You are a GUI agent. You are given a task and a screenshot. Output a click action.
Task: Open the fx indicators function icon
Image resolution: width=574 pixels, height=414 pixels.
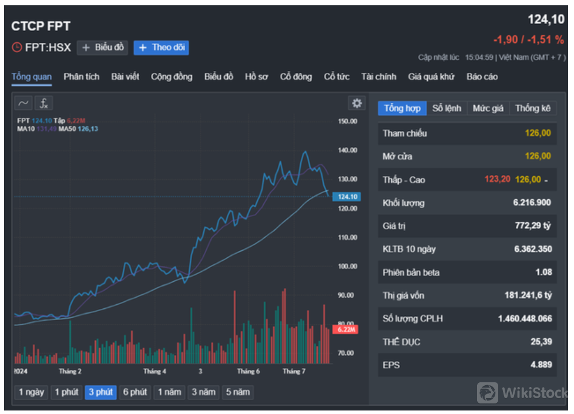coord(43,103)
